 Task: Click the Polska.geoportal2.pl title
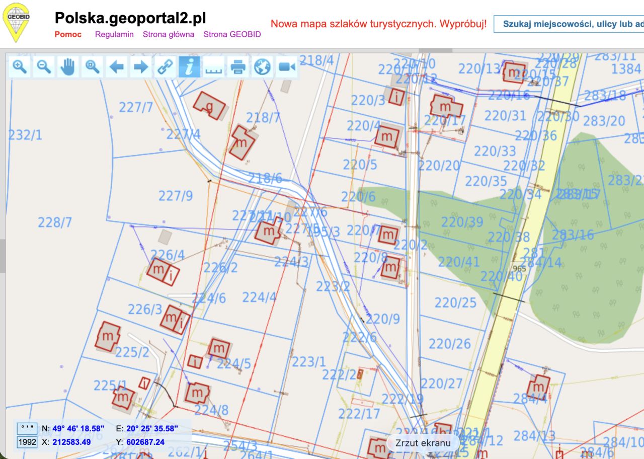tap(130, 18)
